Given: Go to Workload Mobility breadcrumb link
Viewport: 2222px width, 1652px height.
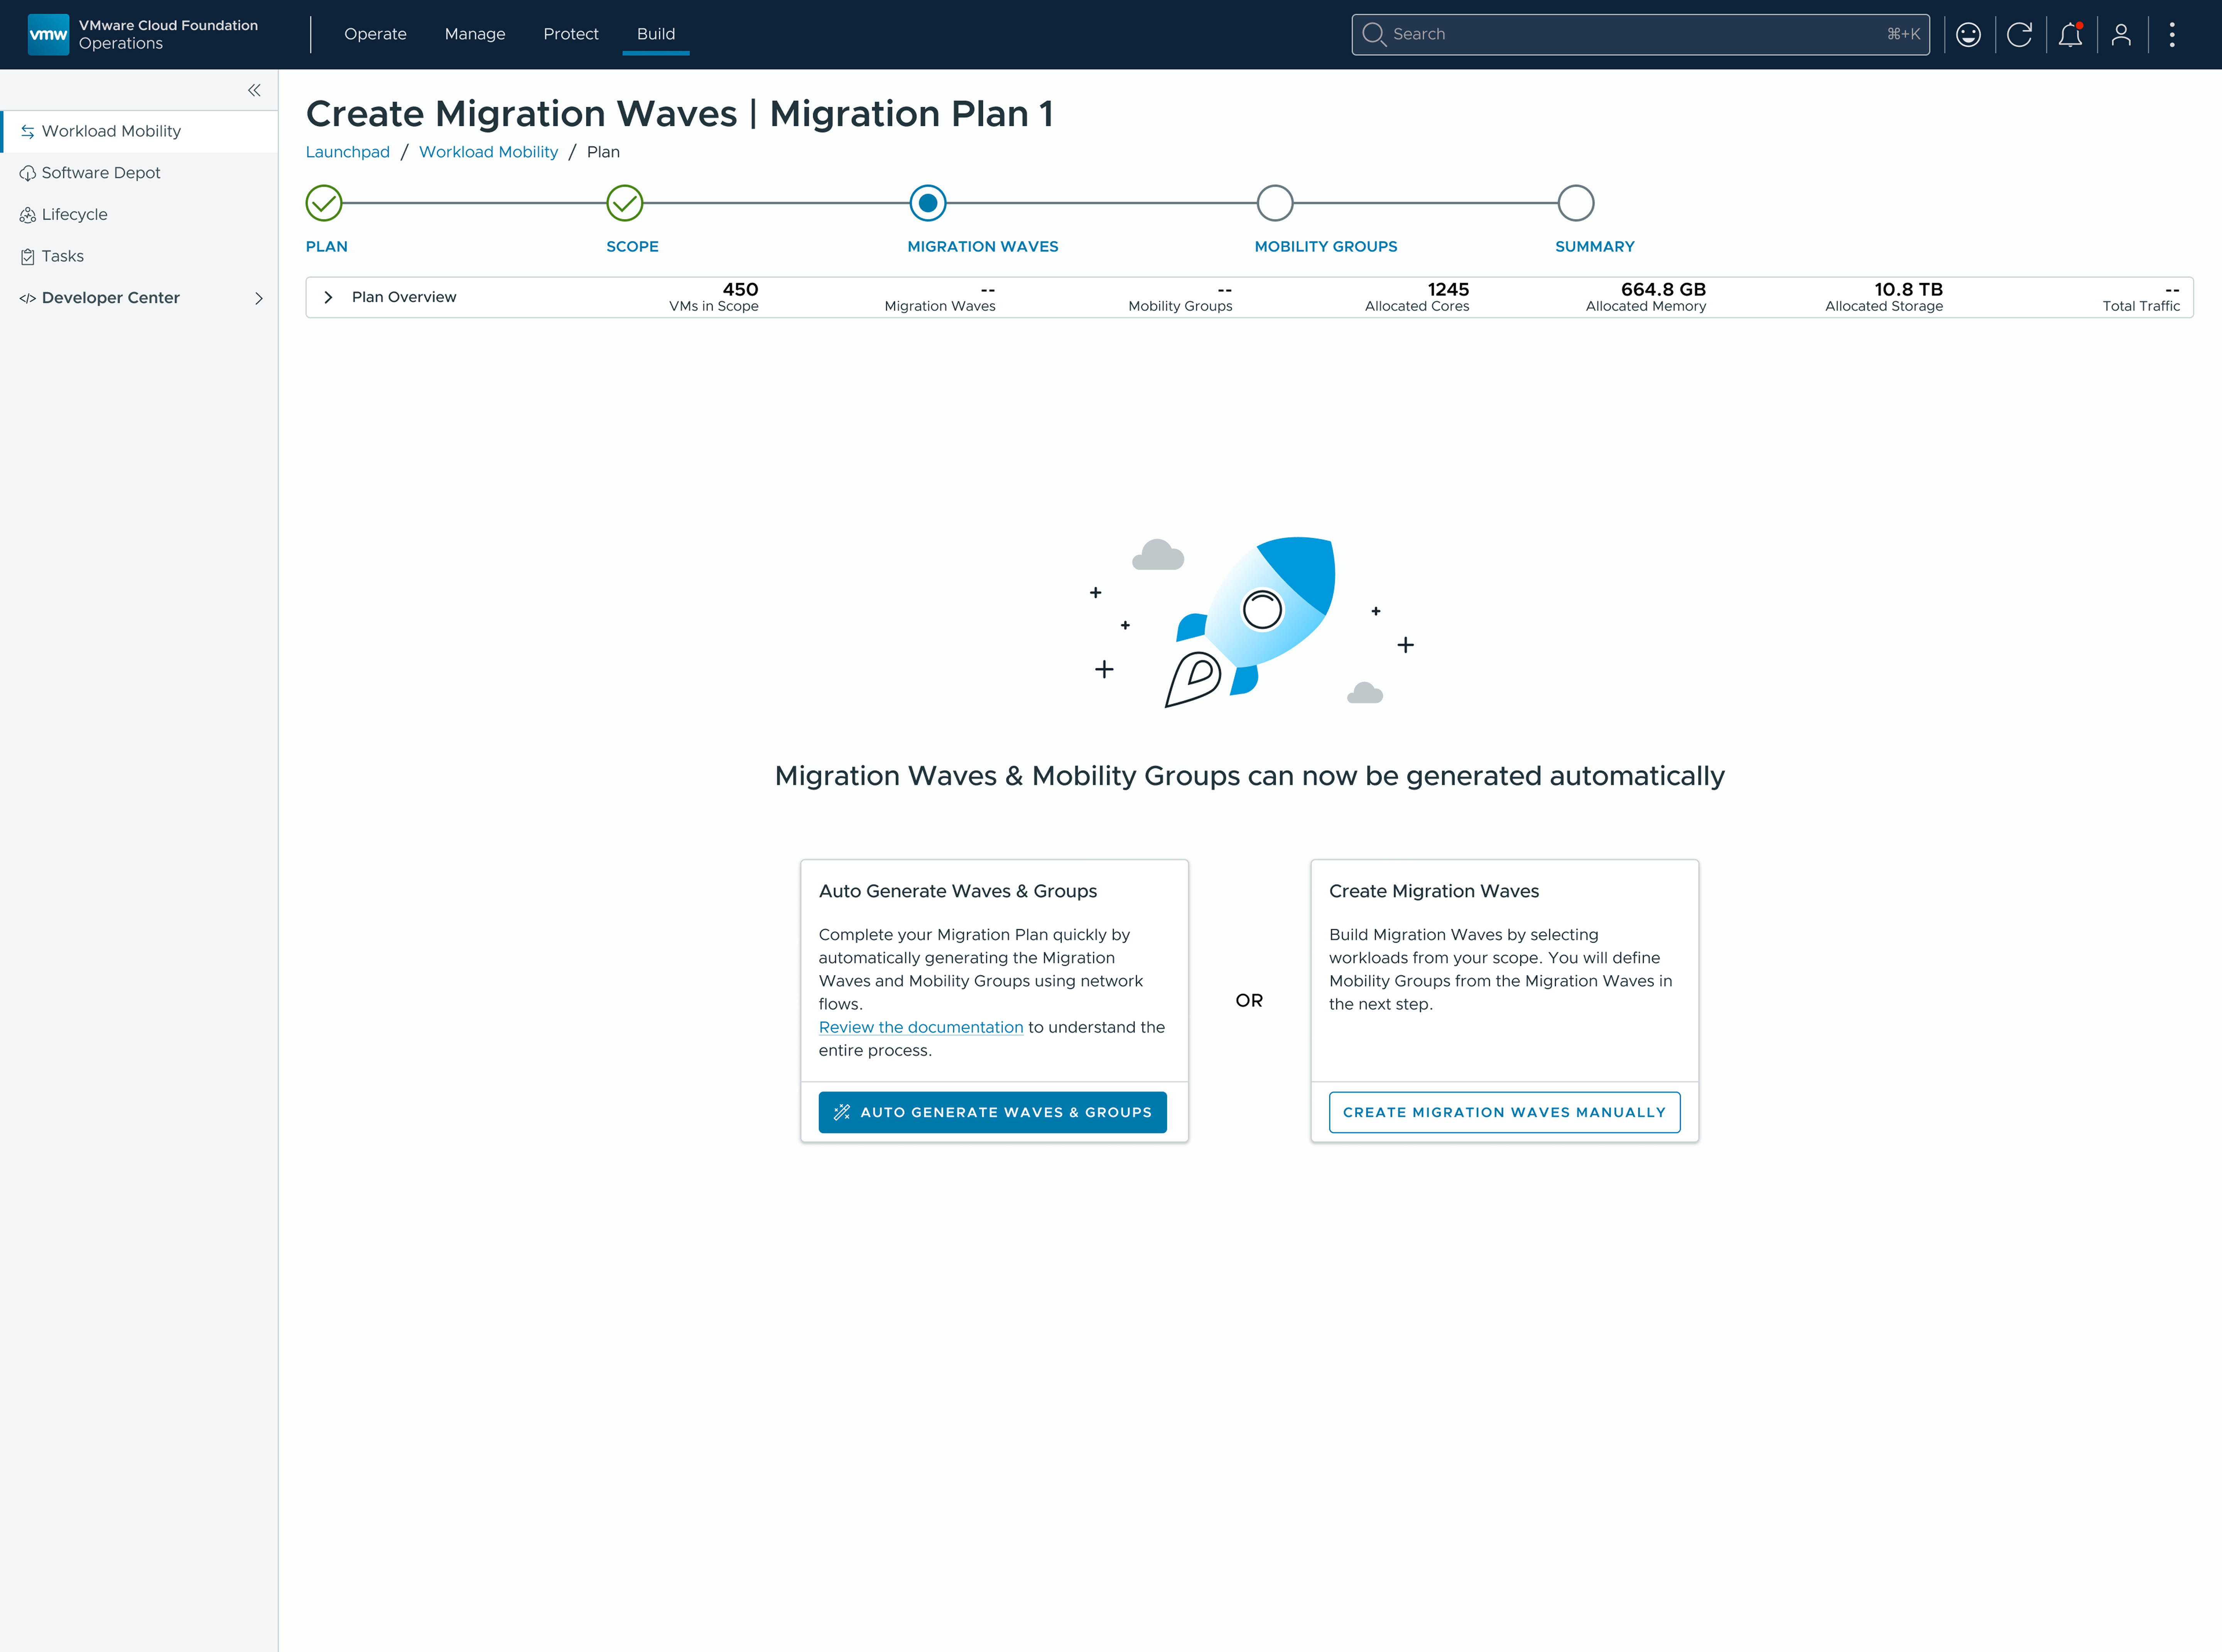Looking at the screenshot, I should point(488,152).
